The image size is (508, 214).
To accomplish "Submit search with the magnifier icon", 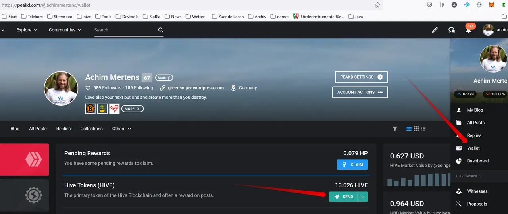I will point(160,30).
